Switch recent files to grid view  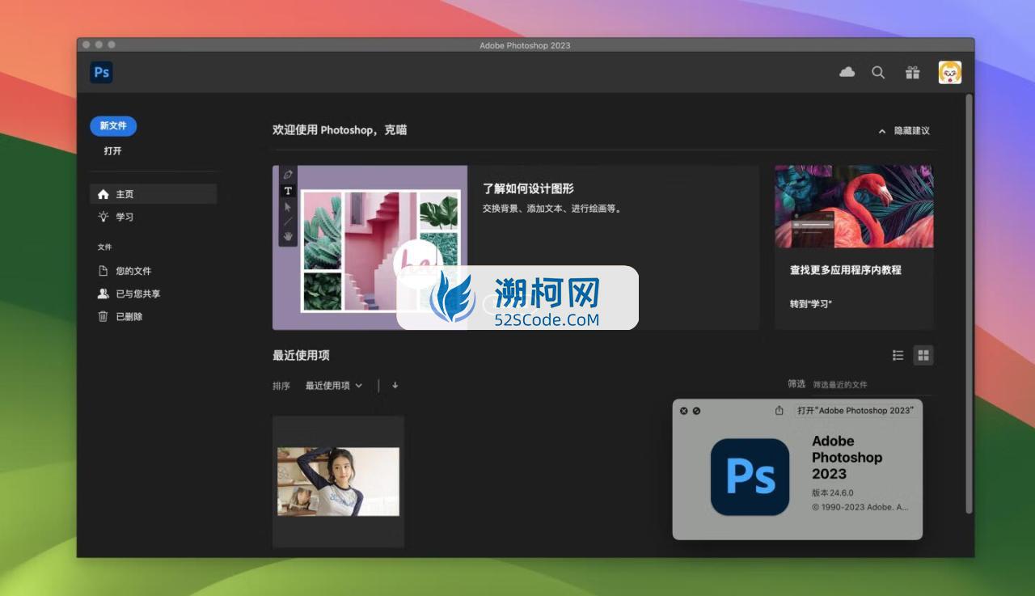(x=923, y=355)
